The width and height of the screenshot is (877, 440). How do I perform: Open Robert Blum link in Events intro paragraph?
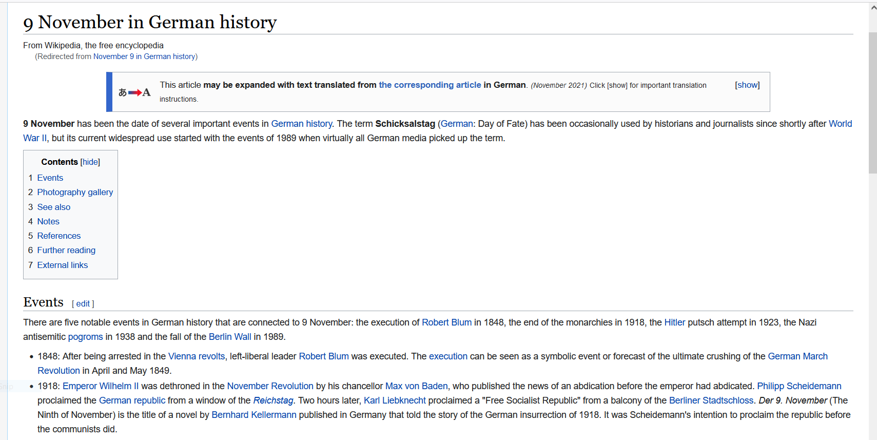(446, 322)
